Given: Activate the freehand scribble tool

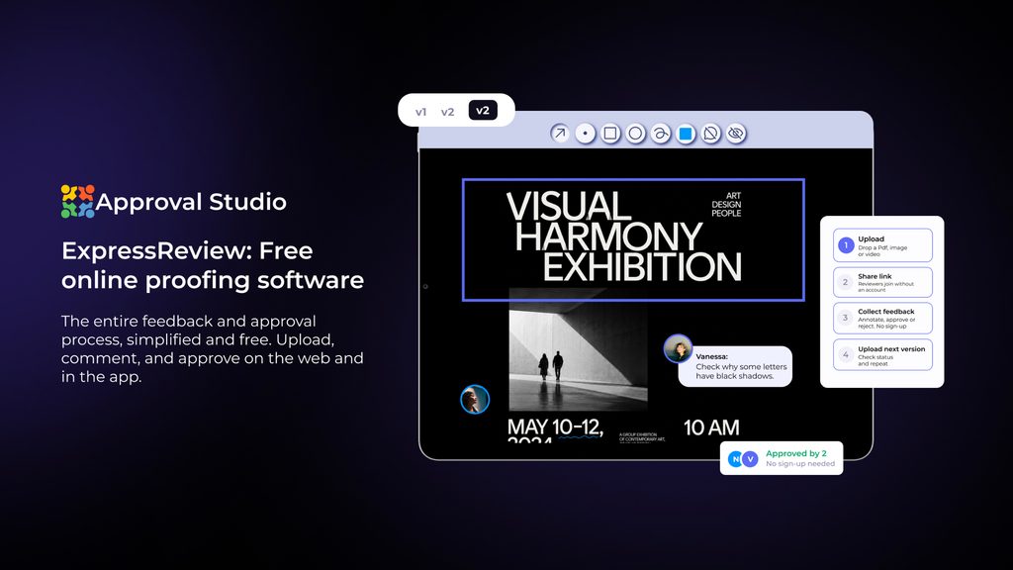Looking at the screenshot, I should (660, 134).
